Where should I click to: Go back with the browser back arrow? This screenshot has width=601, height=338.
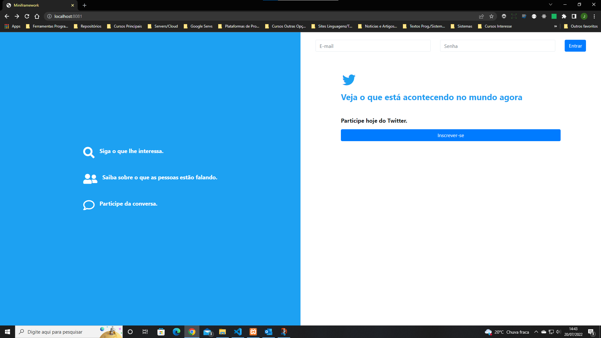pos(7,16)
